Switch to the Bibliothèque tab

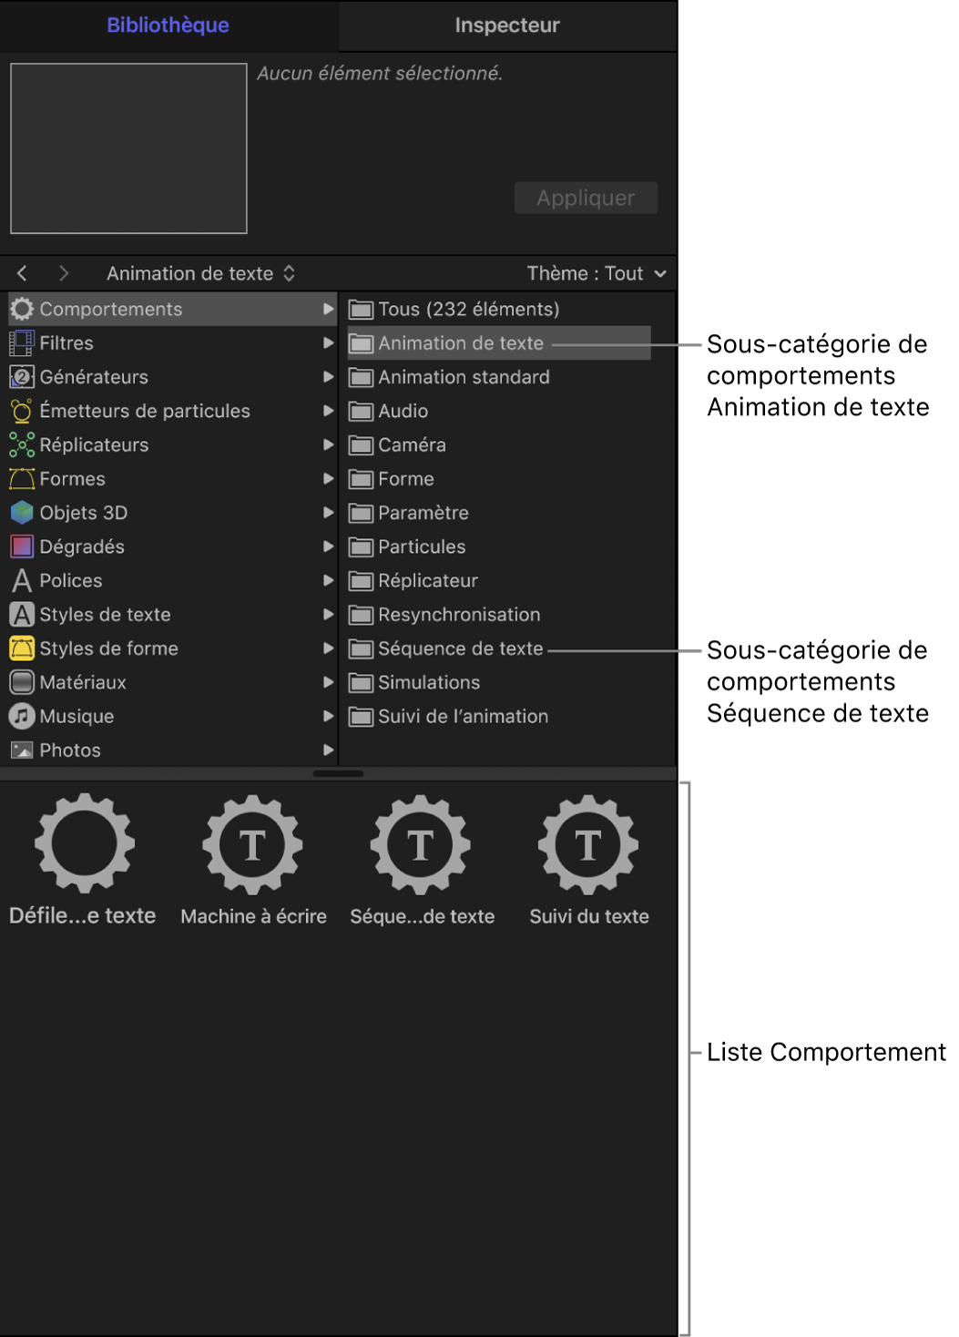coord(168,26)
